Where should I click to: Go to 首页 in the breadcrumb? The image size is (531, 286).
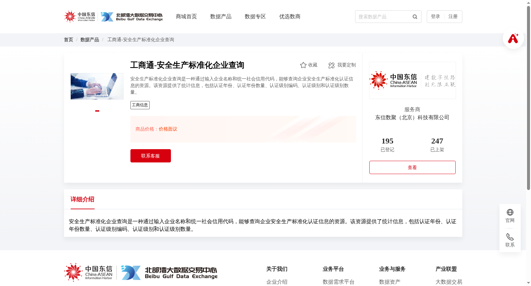[68, 40]
